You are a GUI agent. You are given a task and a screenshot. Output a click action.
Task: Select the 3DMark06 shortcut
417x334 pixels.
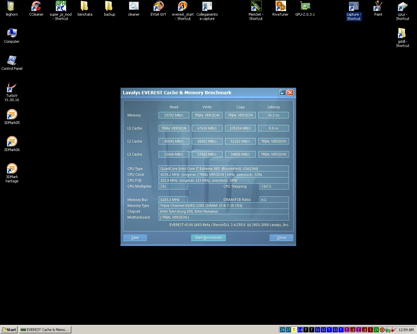coord(12,144)
